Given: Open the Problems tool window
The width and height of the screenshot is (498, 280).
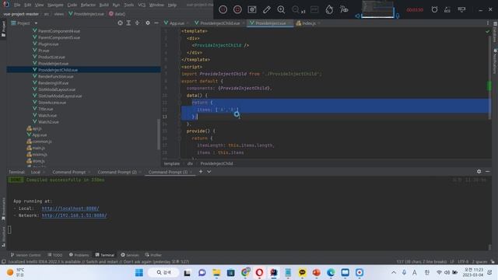Looking at the screenshot, I should tap(79, 255).
